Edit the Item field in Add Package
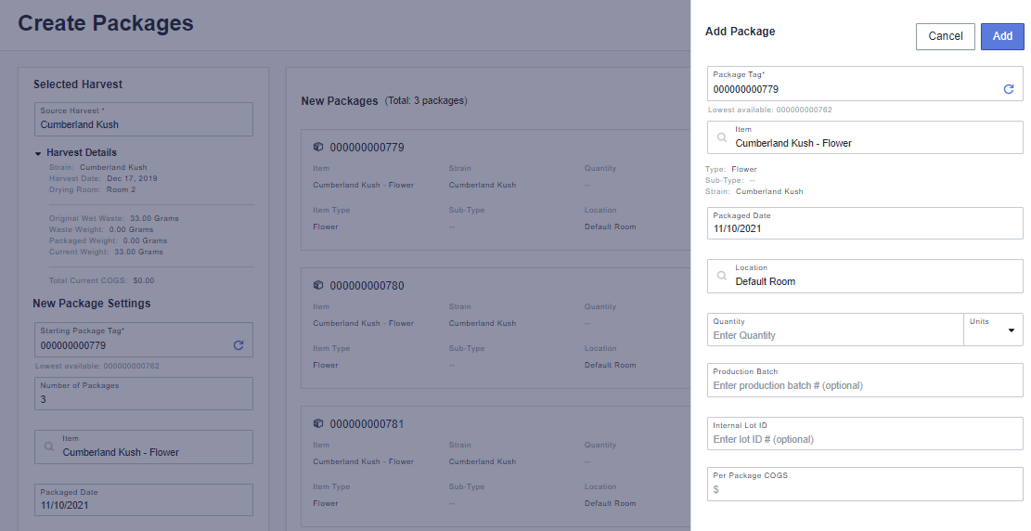This screenshot has height=531, width=1031. pos(865,137)
